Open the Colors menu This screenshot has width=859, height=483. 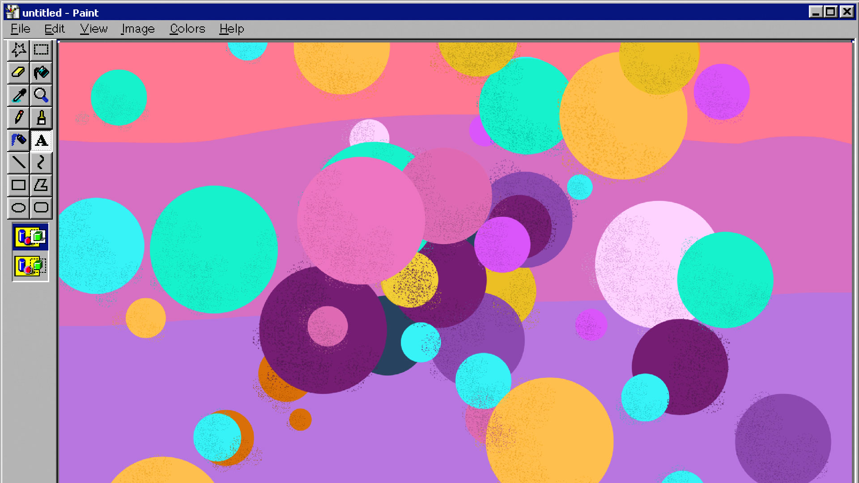(187, 29)
